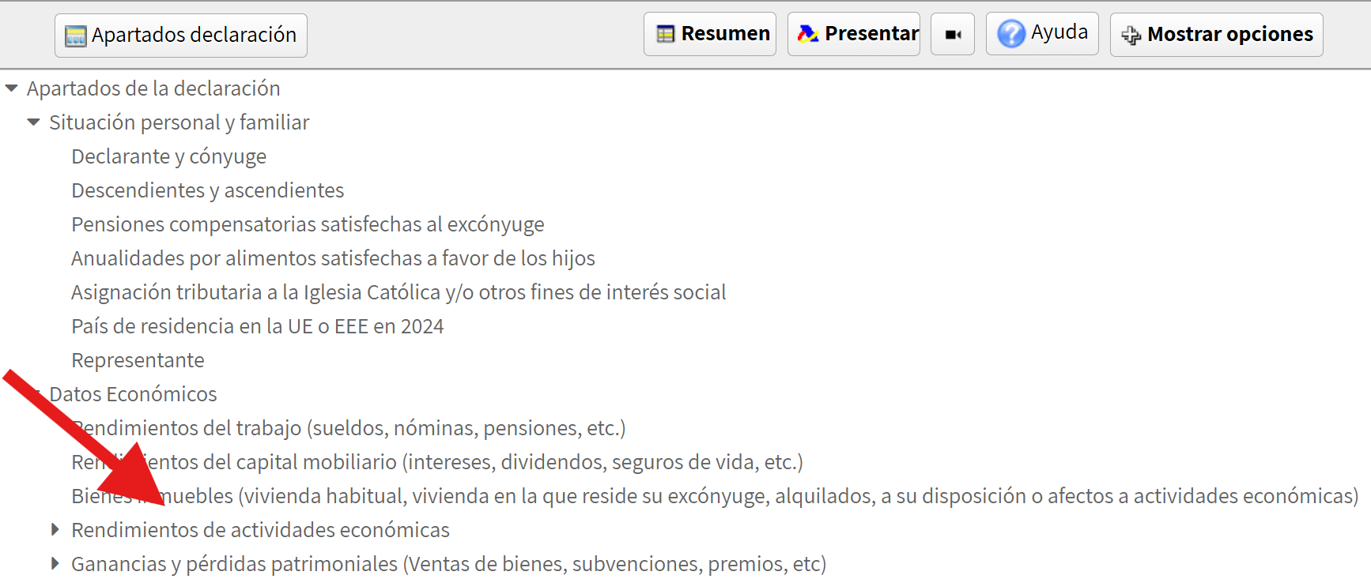Image resolution: width=1371 pixels, height=579 pixels.
Task: Click the Mostrar opciones button
Action: (1216, 35)
